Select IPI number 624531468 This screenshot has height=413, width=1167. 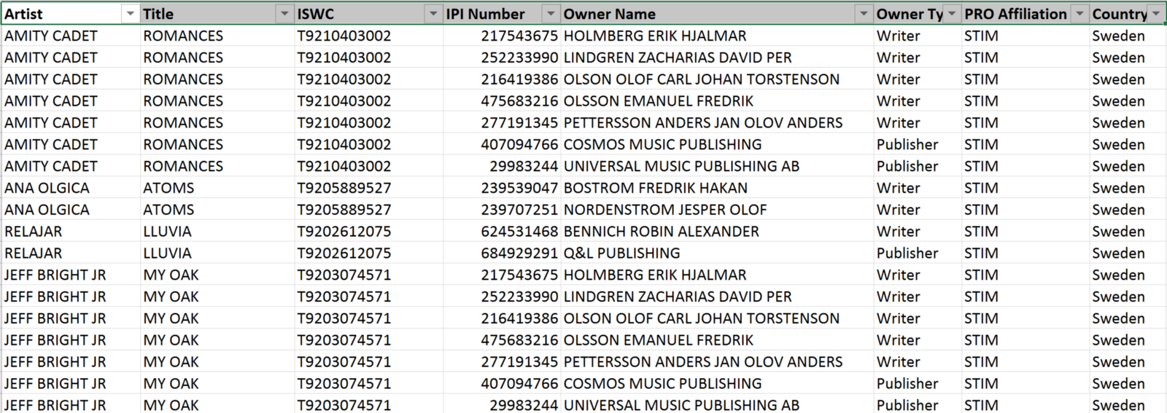click(503, 232)
